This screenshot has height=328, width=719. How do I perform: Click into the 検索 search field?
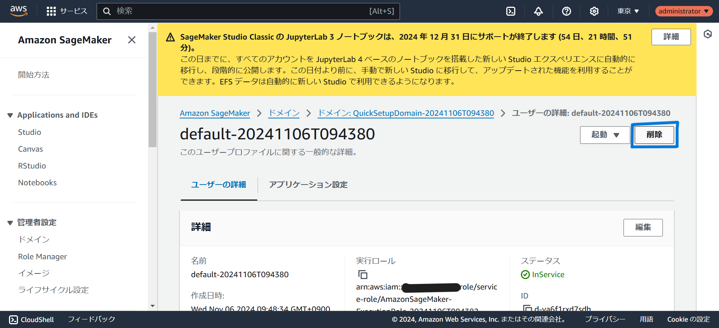click(240, 11)
